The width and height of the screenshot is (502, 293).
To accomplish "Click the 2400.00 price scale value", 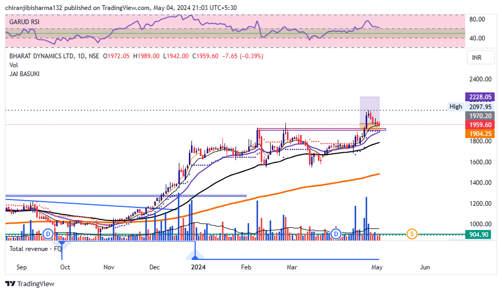I will pyautogui.click(x=480, y=79).
